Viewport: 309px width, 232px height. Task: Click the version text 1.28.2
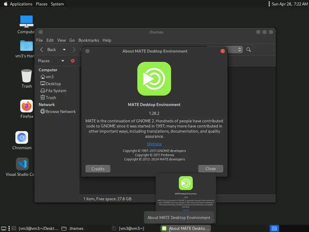click(x=154, y=114)
